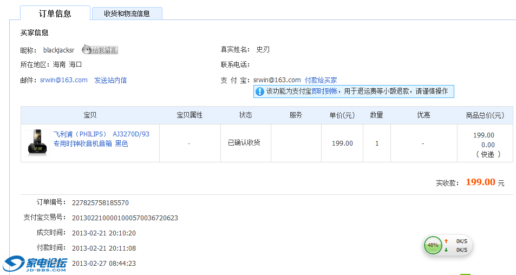Click the 状态 column header
This screenshot has width=516, height=275.
click(x=245, y=115)
